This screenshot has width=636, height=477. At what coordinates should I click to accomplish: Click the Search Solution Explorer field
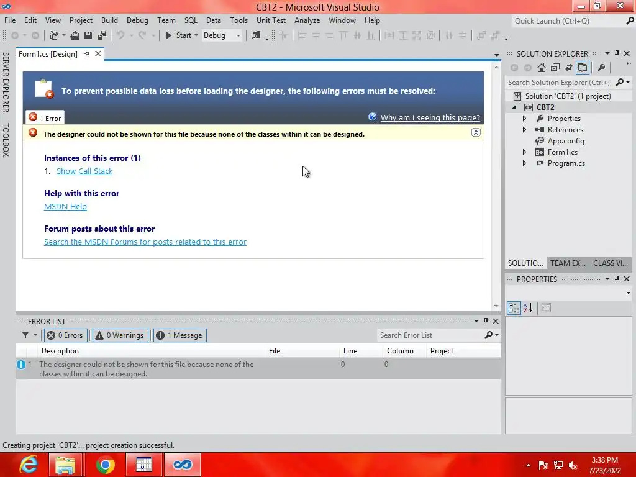click(x=560, y=83)
